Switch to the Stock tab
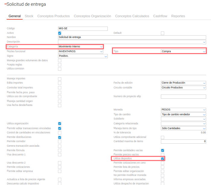The width and height of the screenshot is (211, 185). pyautogui.click(x=29, y=16)
